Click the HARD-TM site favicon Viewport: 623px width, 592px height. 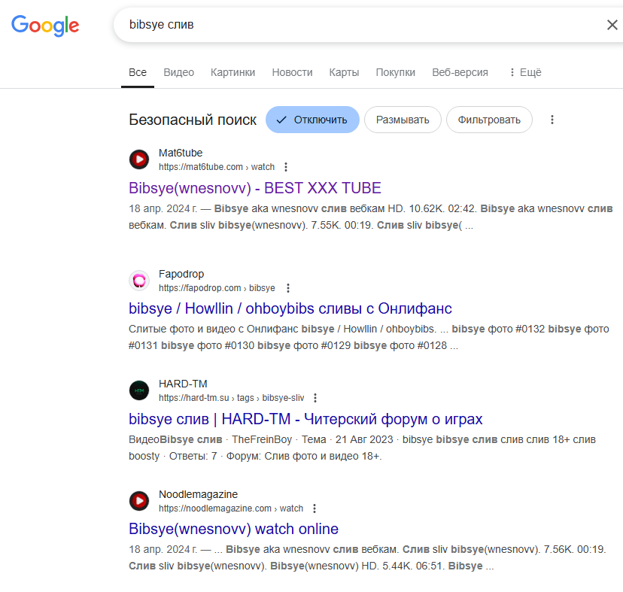pyautogui.click(x=139, y=390)
